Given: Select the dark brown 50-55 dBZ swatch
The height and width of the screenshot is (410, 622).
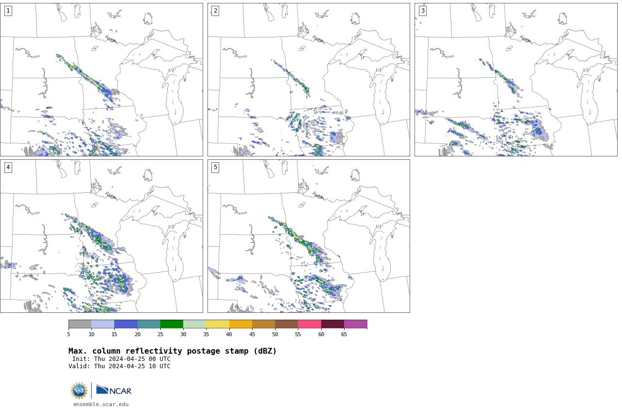Looking at the screenshot, I should click(286, 324).
